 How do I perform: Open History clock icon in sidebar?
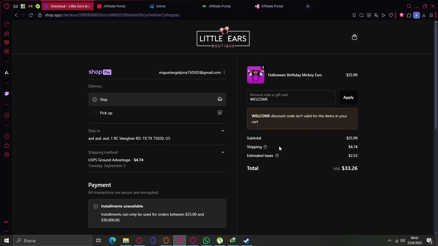6,137
